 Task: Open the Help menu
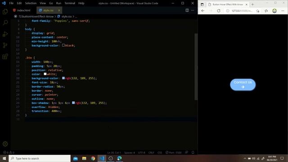click(81, 3)
